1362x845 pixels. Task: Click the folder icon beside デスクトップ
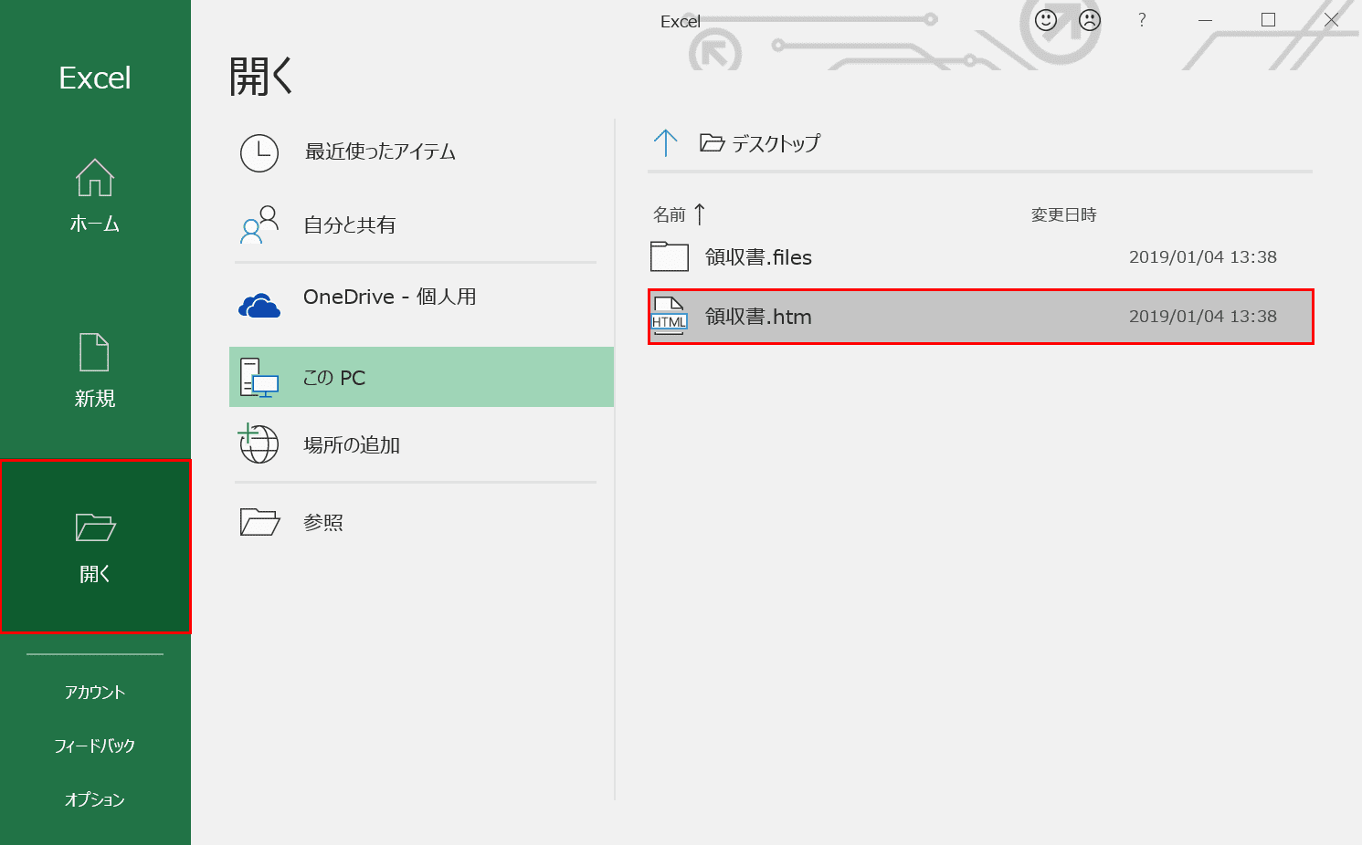(x=713, y=143)
